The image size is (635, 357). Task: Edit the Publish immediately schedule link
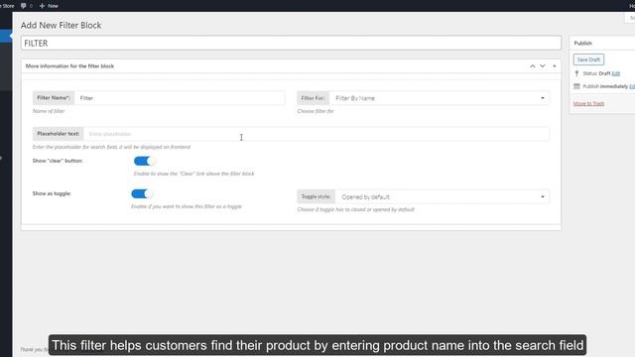(632, 86)
